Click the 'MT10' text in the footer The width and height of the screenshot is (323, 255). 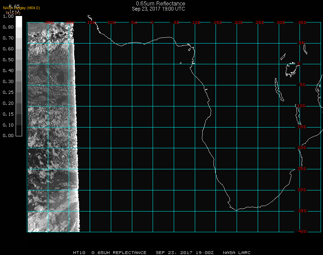[79, 253]
